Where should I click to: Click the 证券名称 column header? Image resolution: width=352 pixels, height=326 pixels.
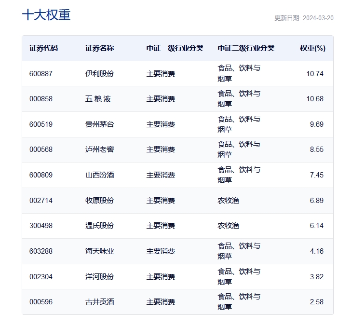pyautogui.click(x=99, y=48)
